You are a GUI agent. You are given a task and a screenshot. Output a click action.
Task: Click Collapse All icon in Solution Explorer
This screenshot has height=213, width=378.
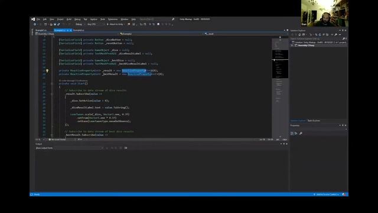pos(324,35)
